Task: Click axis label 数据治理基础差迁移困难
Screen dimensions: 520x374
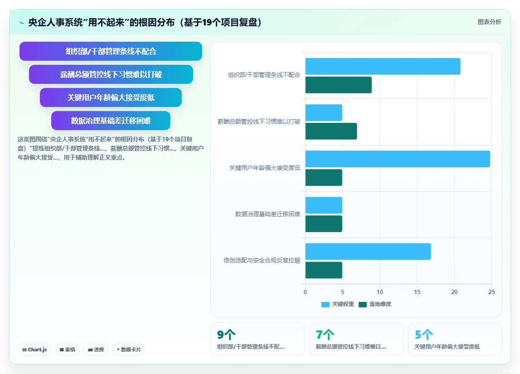Action: [267, 214]
